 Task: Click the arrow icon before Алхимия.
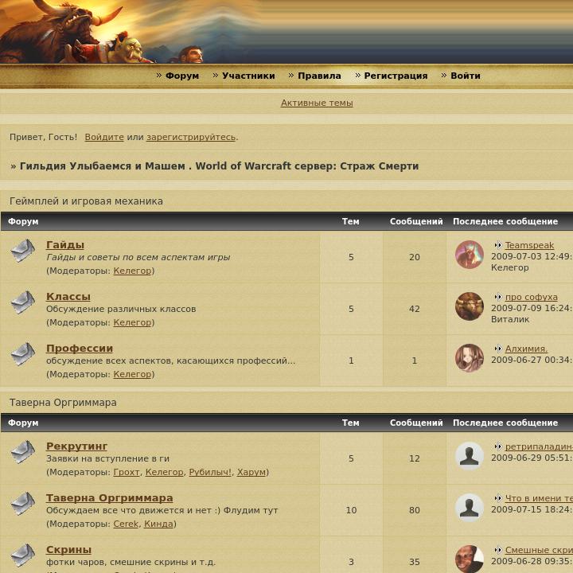[x=498, y=349]
